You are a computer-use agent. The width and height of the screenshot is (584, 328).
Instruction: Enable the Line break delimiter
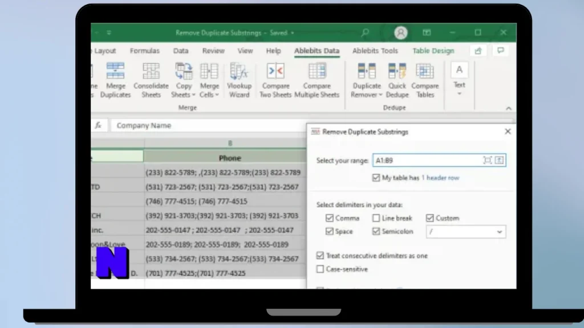376,218
